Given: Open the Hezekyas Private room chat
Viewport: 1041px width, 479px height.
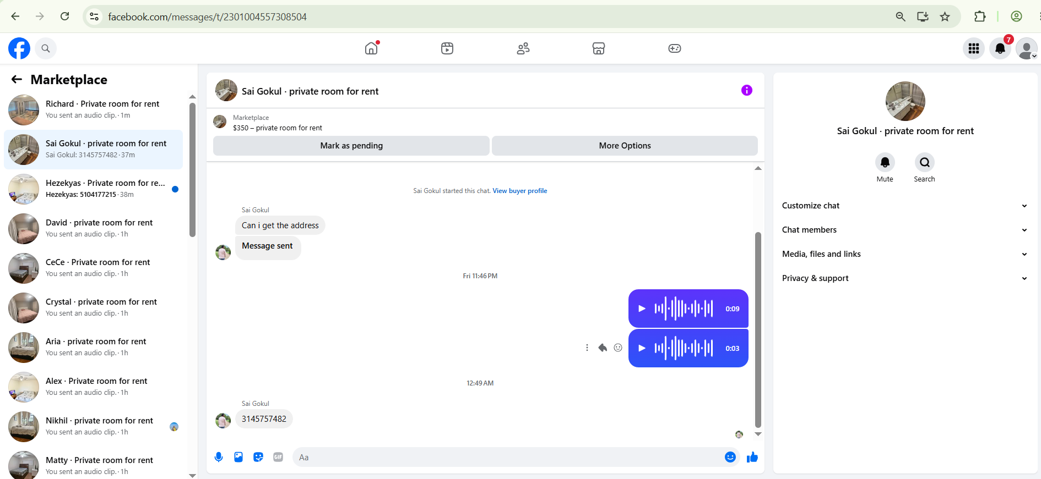Looking at the screenshot, I should [94, 189].
